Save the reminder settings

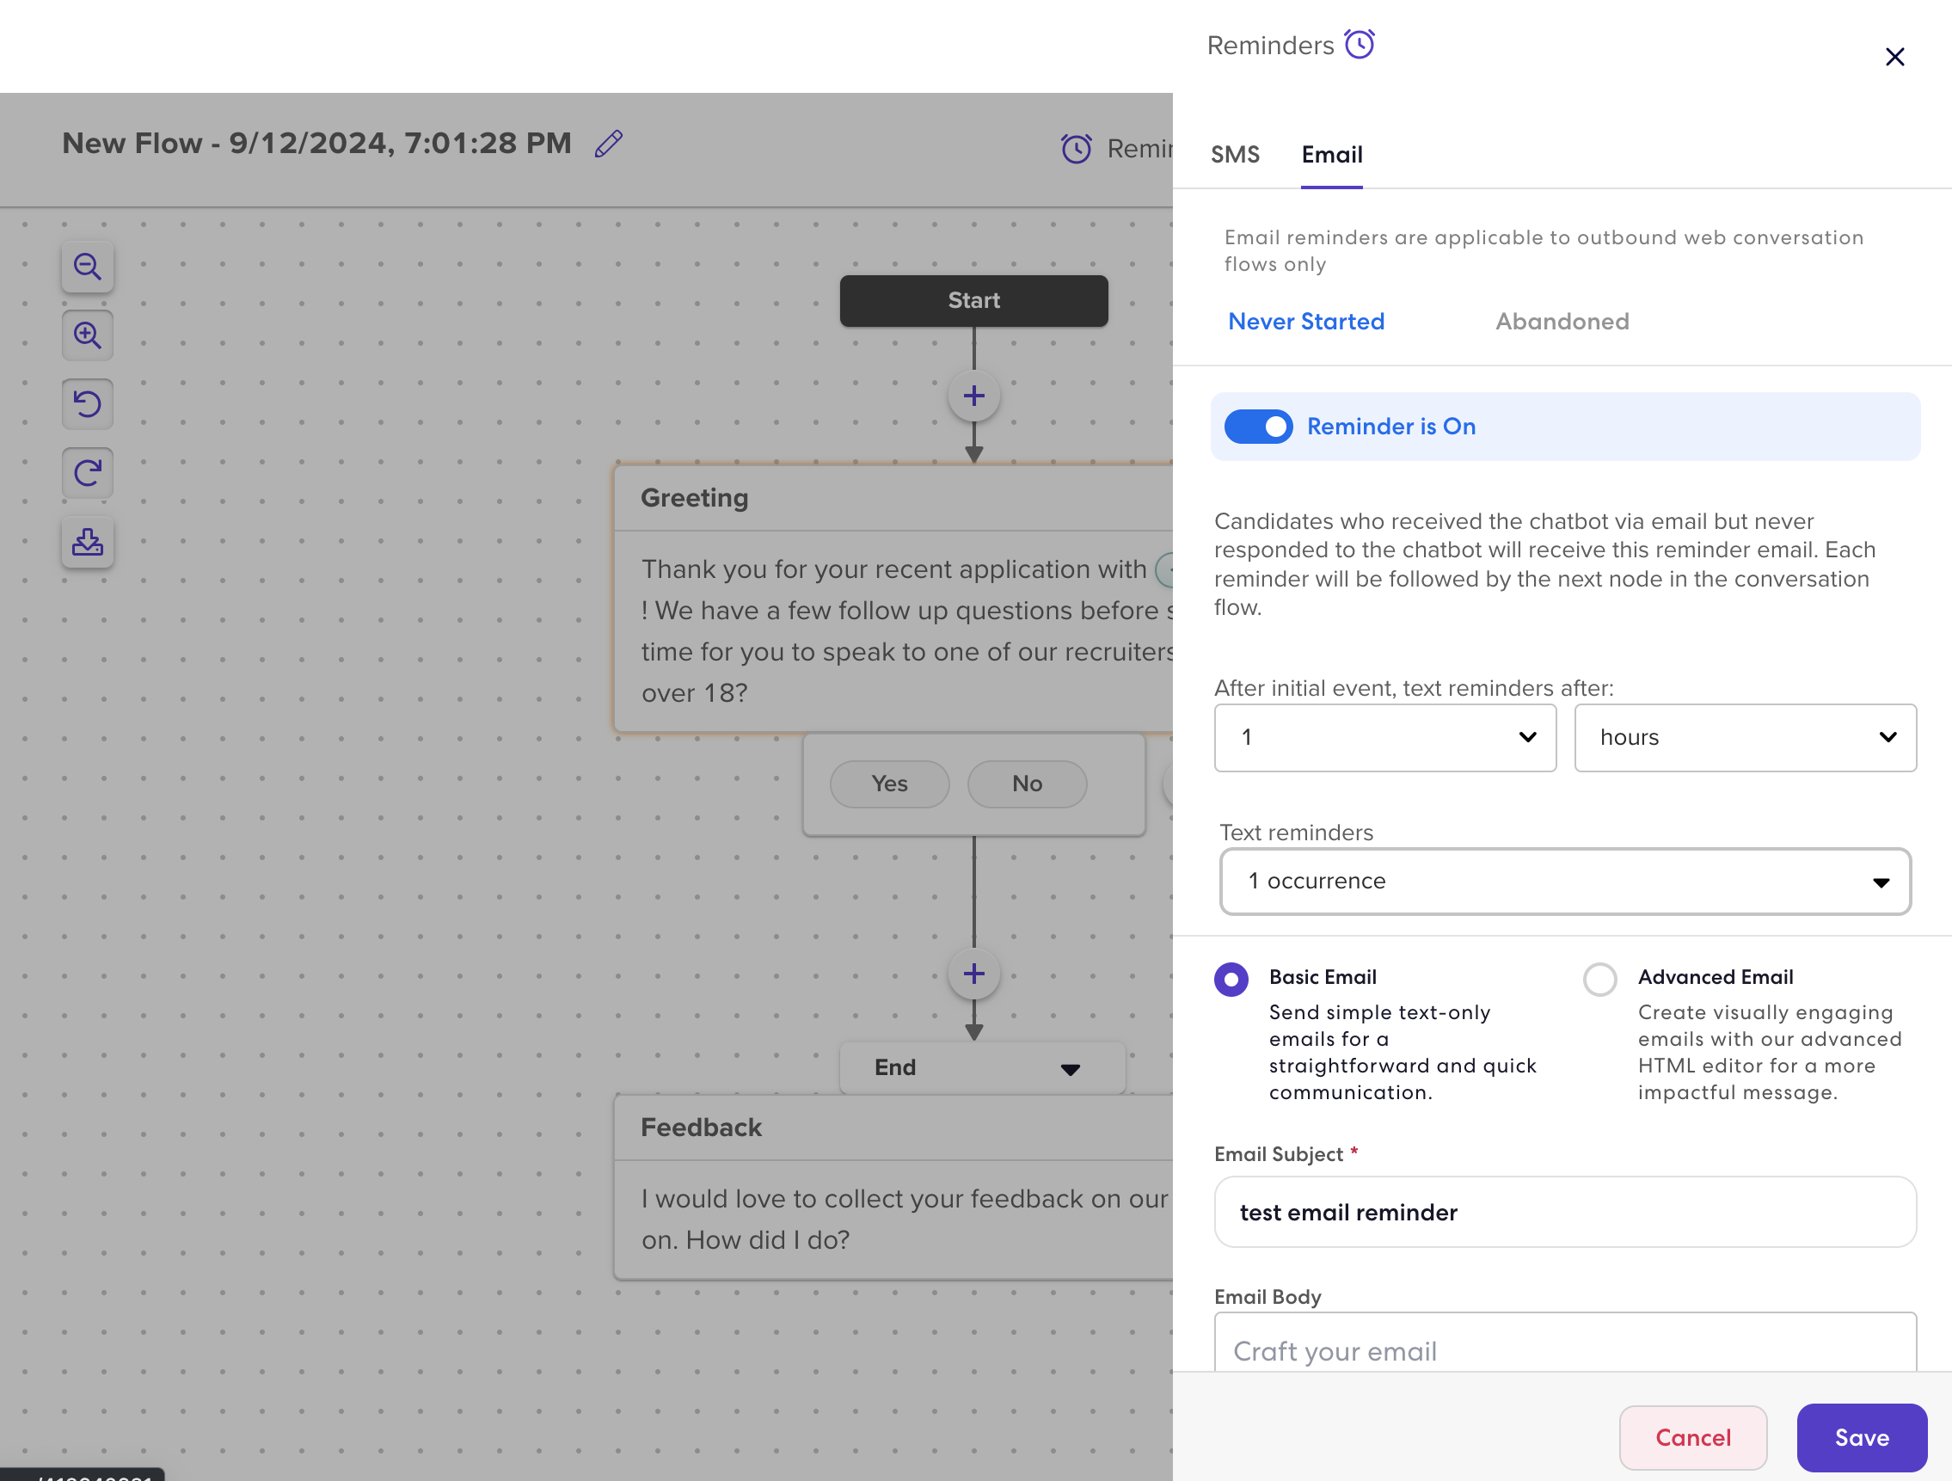click(1861, 1438)
